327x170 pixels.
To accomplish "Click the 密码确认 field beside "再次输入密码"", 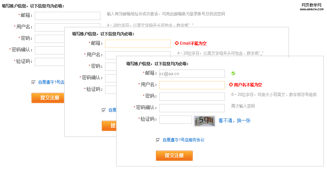I will 192,108.
